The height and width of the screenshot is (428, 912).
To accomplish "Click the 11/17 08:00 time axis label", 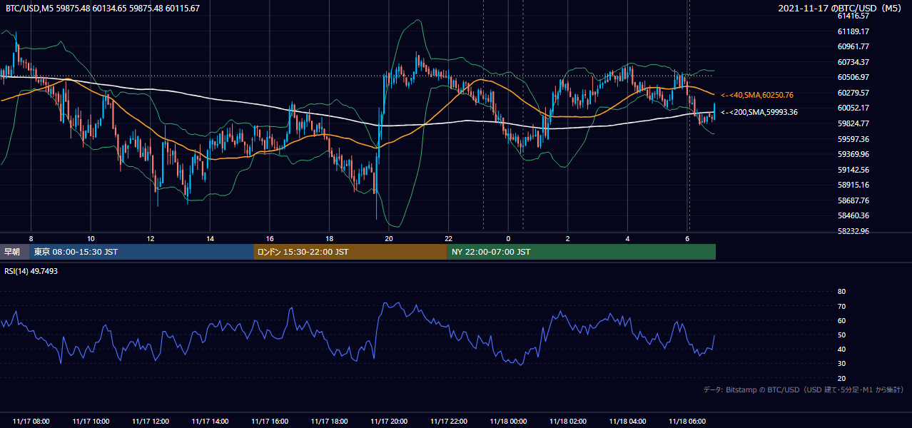I will (31, 422).
